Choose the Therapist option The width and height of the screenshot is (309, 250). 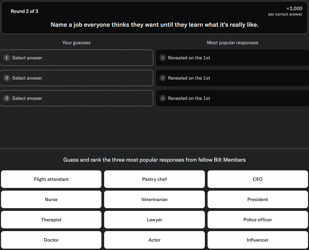point(51,220)
